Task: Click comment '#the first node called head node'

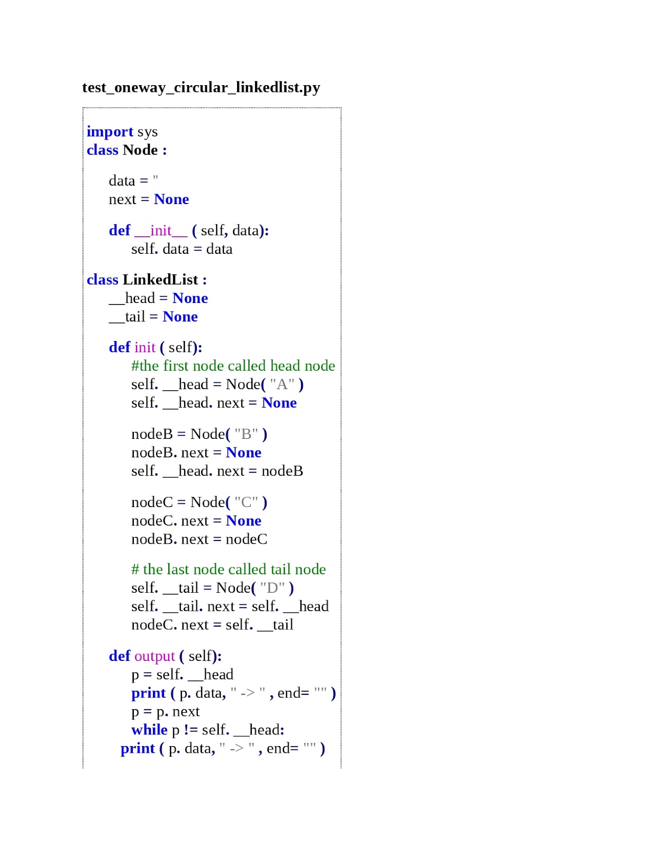Action: tap(233, 366)
